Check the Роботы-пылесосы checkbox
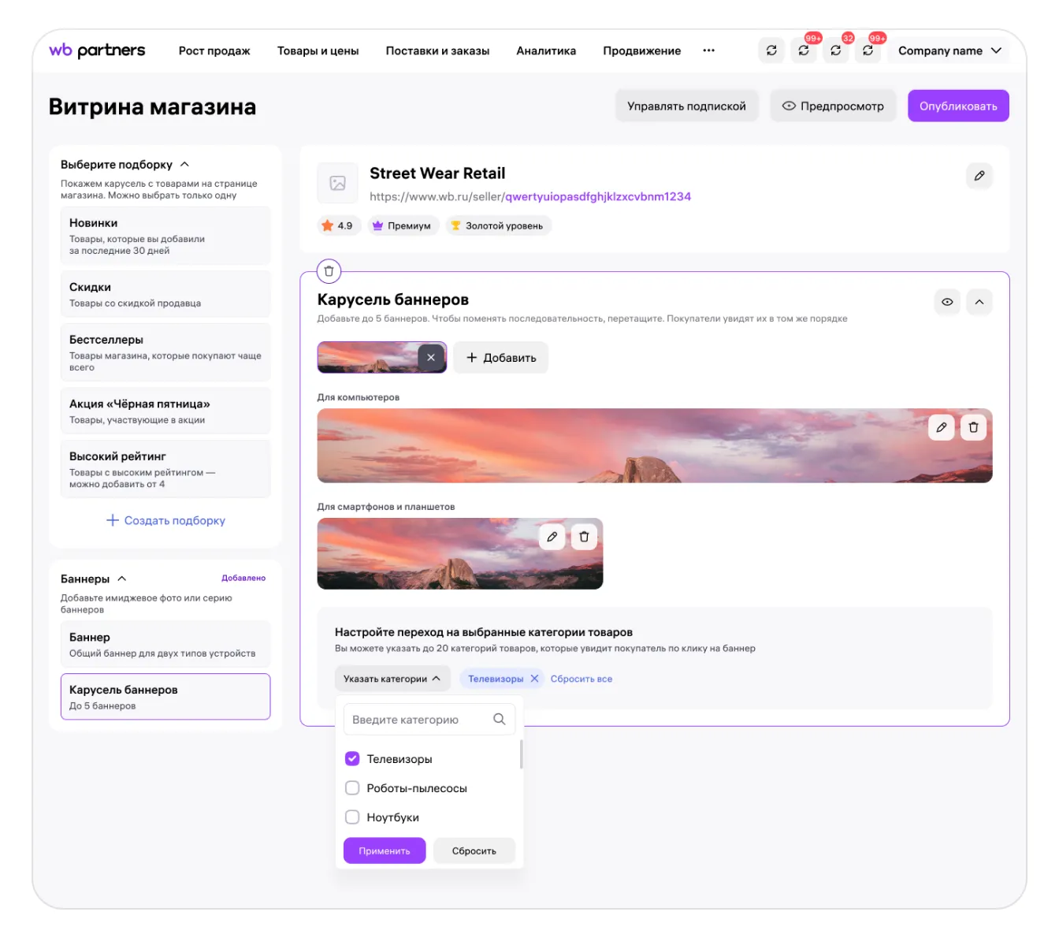This screenshot has height=938, width=1059. coord(352,787)
